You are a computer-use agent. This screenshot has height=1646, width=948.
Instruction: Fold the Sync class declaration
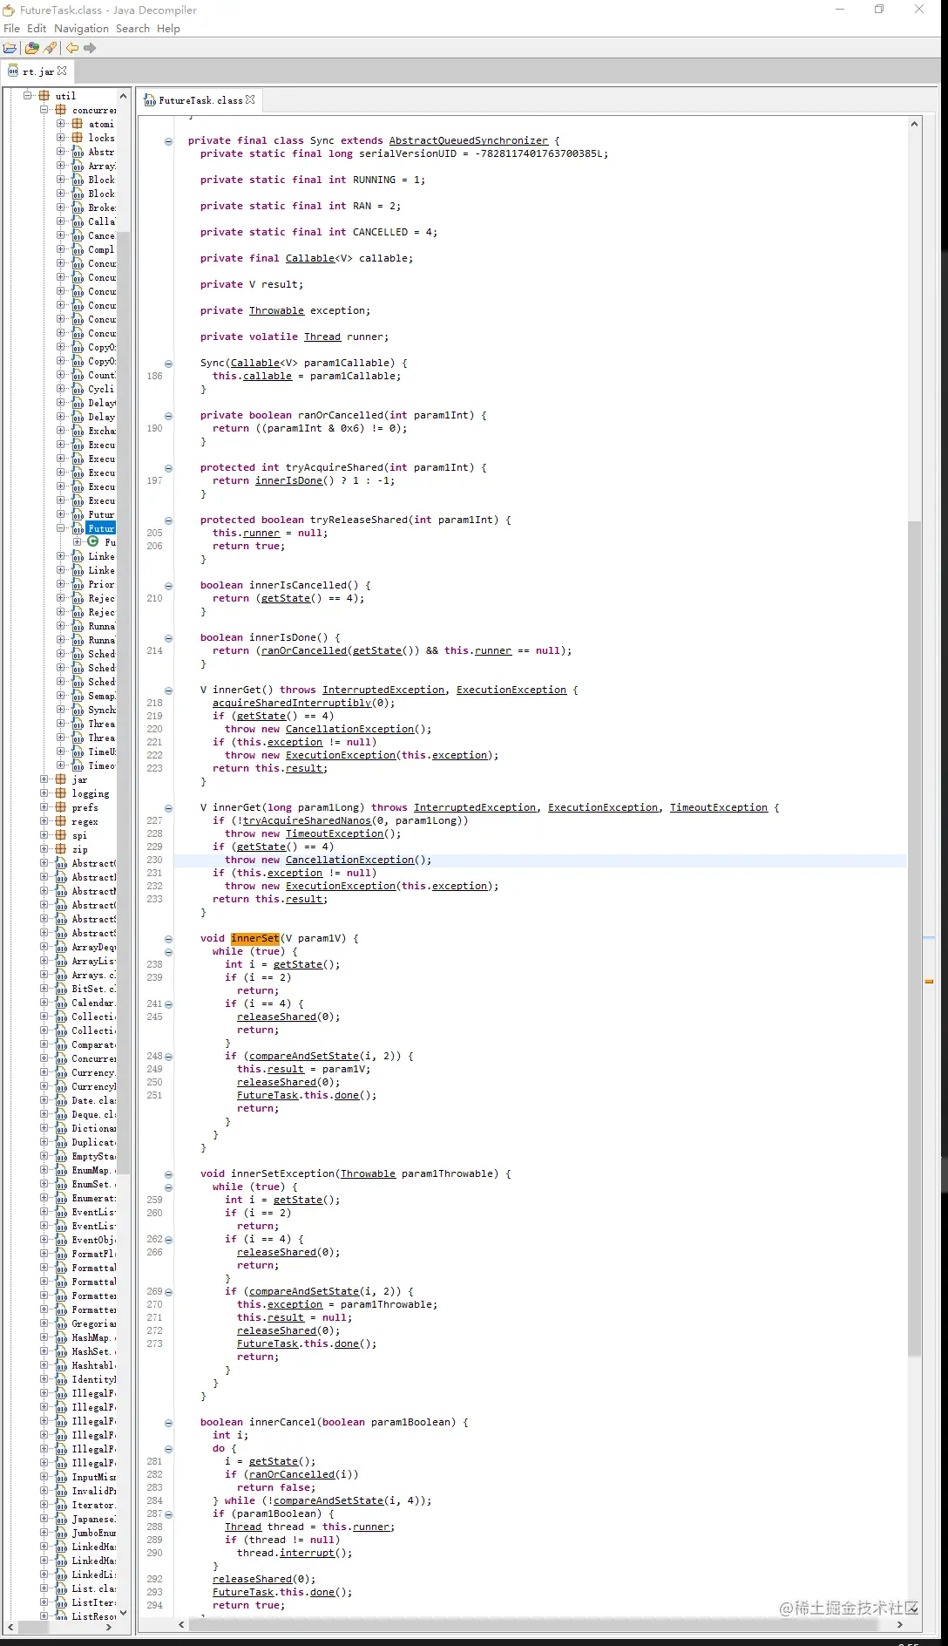point(168,141)
